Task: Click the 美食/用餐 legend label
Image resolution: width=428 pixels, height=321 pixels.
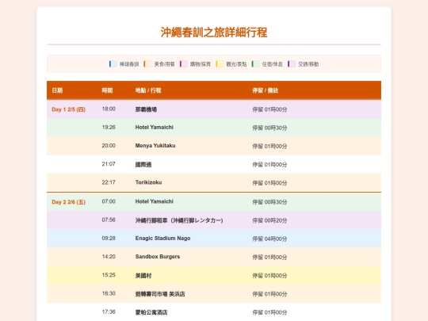Action: pos(164,64)
